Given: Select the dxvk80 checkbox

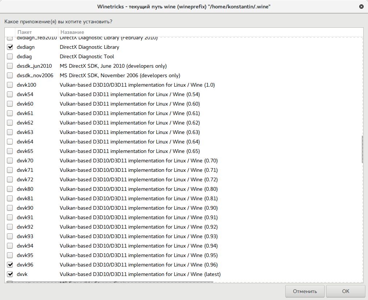Looking at the screenshot, I should [x=10, y=189].
